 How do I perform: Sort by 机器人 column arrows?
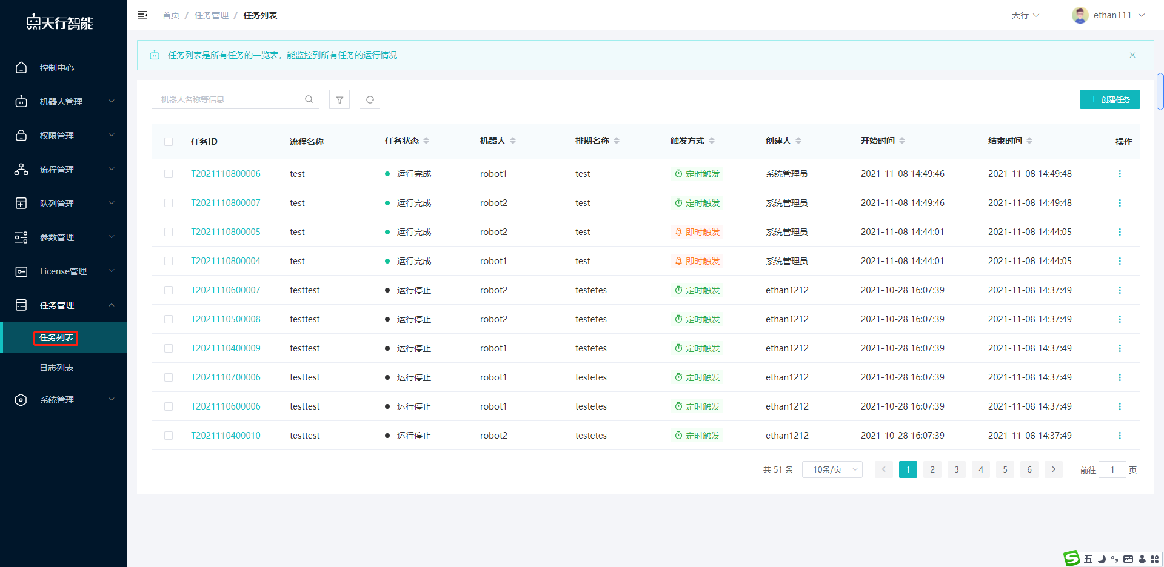[513, 141]
